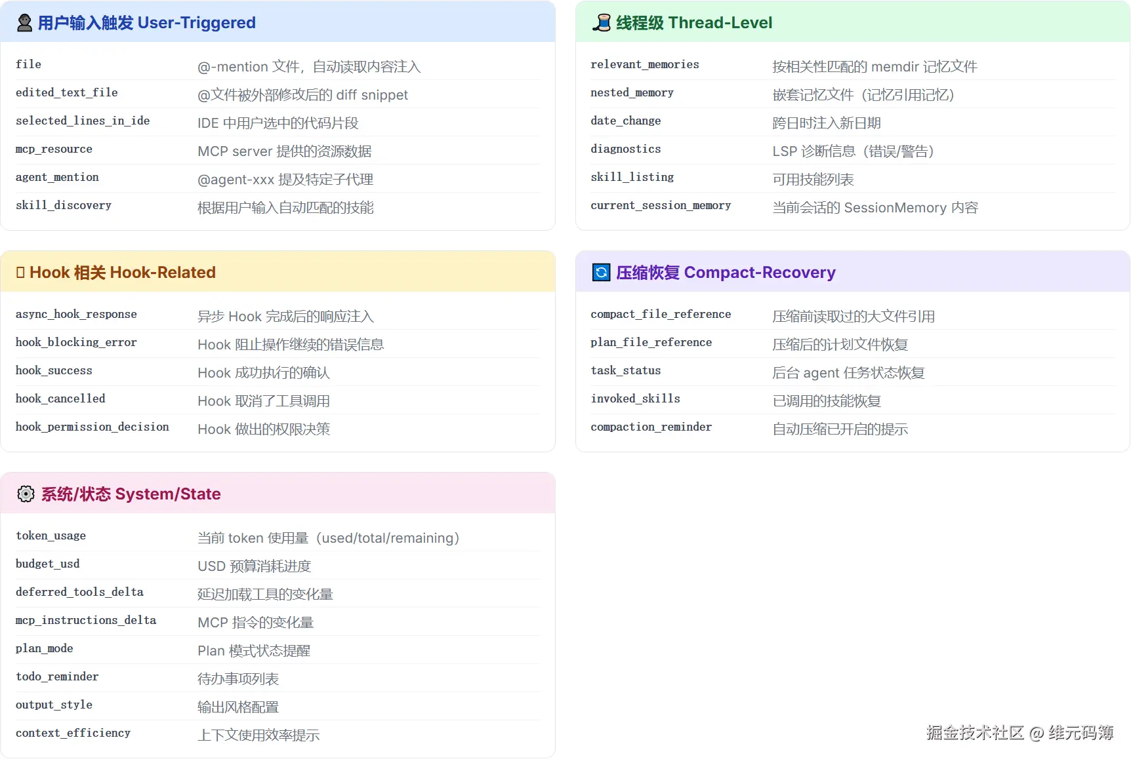Click the budget_usd entry
This screenshot has height=761, width=1133.
point(48,564)
